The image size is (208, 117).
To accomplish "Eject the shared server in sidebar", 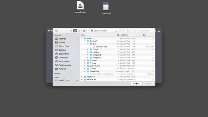I will (77, 80).
